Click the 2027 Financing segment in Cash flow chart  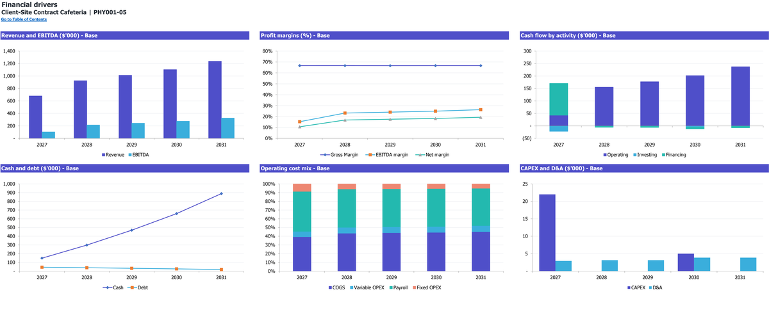click(559, 99)
